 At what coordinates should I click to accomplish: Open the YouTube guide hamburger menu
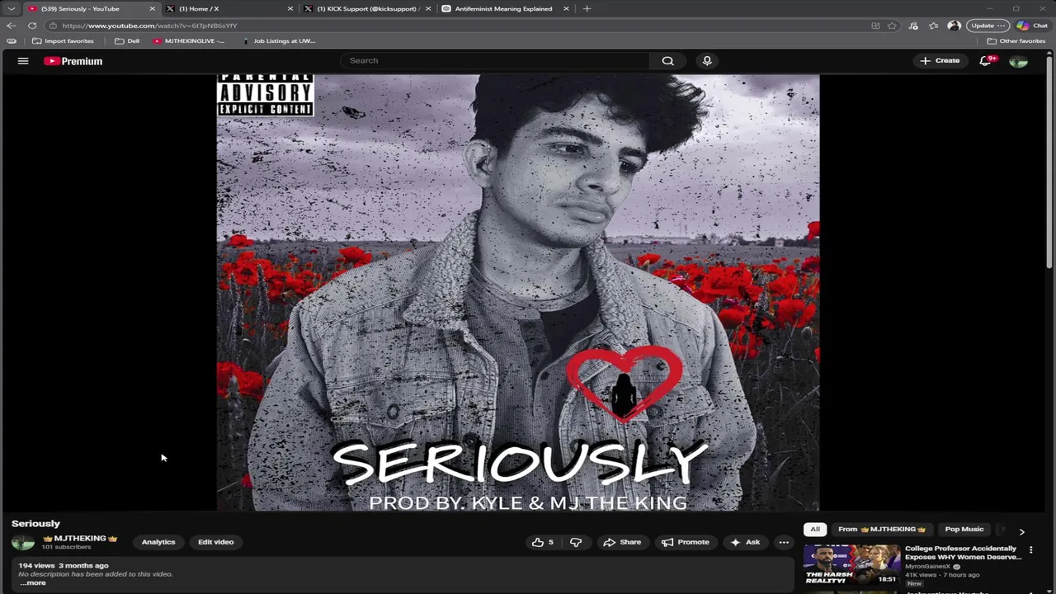(23, 61)
